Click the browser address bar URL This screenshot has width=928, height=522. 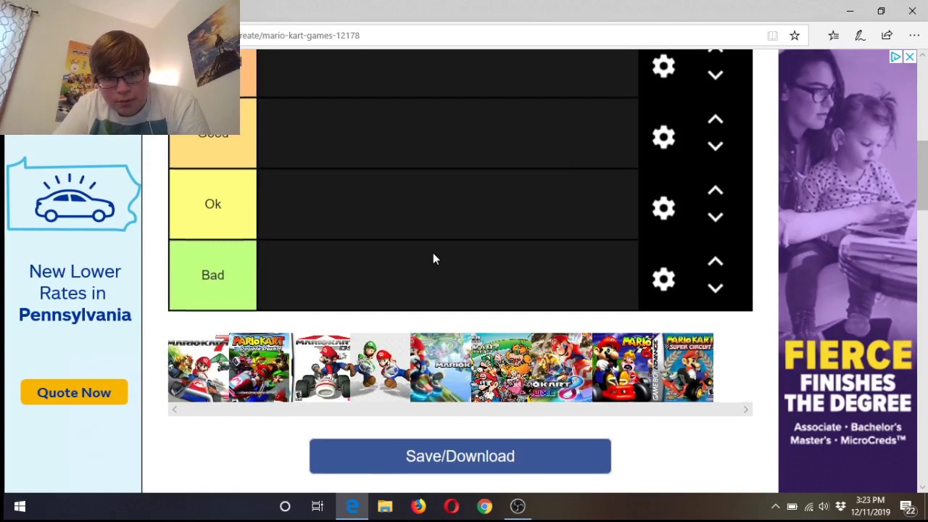tap(300, 35)
